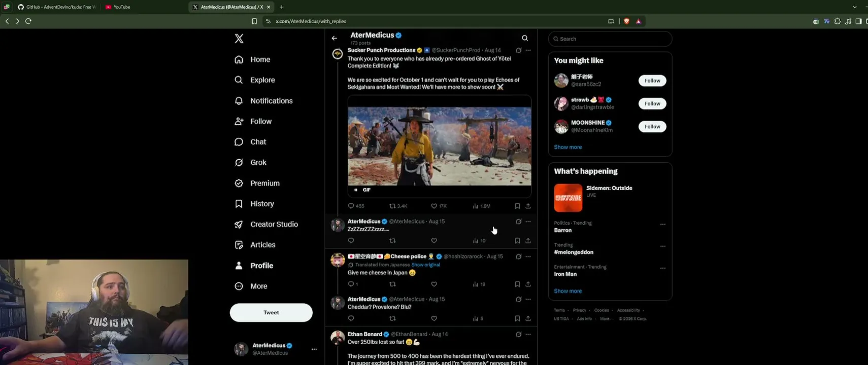Viewport: 868px width, 365px height.
Task: Share the ZzZzzZZZzzzz post
Action: [x=528, y=241]
